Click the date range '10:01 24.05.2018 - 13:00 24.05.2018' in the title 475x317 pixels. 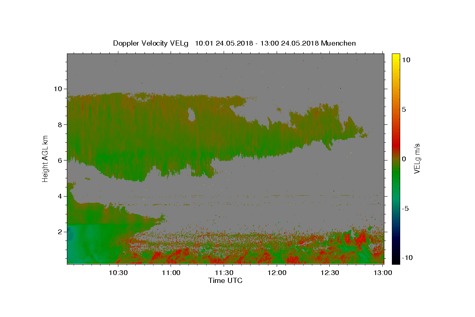[257, 43]
